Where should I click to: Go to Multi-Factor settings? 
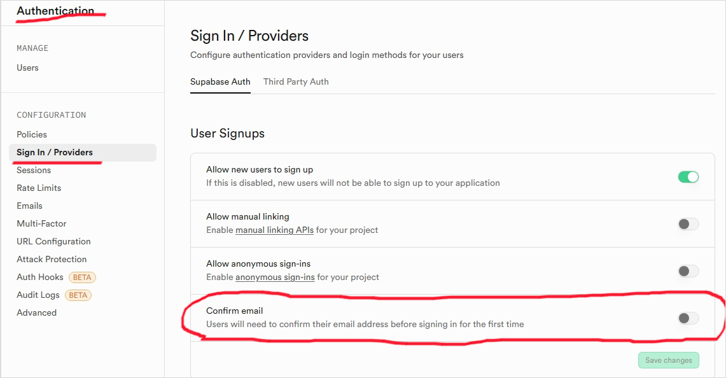coord(41,223)
